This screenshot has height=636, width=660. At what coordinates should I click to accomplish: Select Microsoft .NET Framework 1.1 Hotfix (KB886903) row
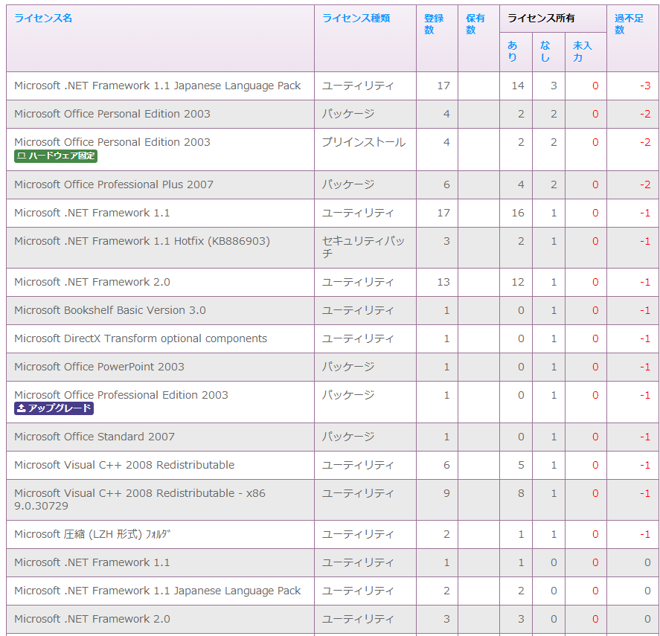[x=333, y=248]
